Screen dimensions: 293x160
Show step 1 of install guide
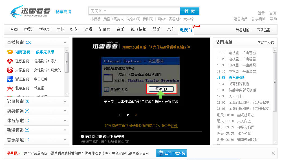(120, 115)
